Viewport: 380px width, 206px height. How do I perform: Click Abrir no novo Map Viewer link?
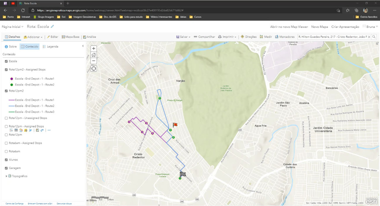tap(289, 27)
